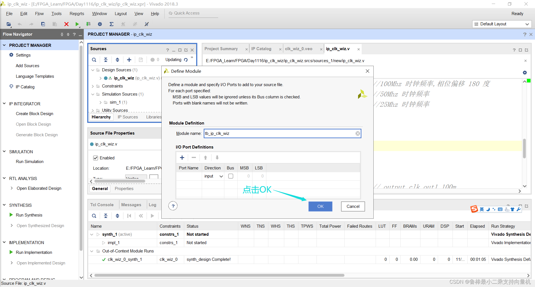Click the code editor vertical scrollbar
535x287 pixels.
click(524, 148)
